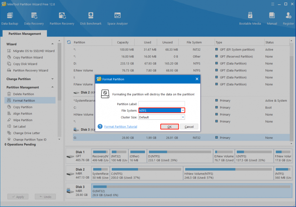
Task: Open the Format Partition Tutorial link
Action: tap(121, 126)
